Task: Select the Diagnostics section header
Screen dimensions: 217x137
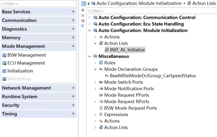Action: pos(39,29)
